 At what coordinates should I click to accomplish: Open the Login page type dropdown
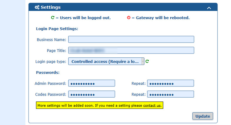(106, 61)
